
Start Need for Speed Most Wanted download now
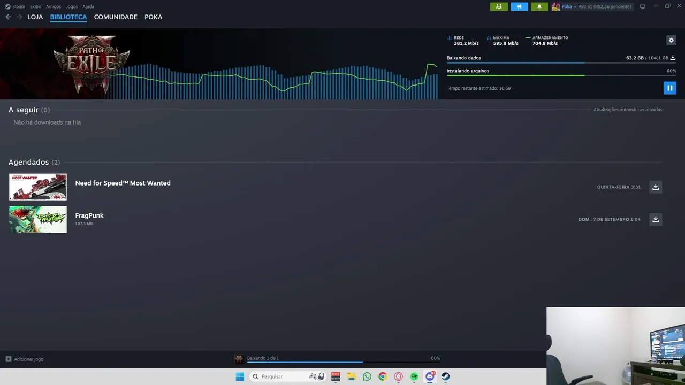656,187
